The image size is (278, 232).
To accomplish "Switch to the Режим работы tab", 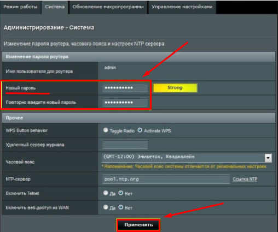I will pyautogui.click(x=20, y=7).
